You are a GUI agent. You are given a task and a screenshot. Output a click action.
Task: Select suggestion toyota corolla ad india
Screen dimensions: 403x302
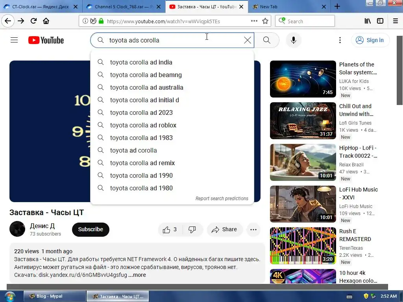[172, 63]
